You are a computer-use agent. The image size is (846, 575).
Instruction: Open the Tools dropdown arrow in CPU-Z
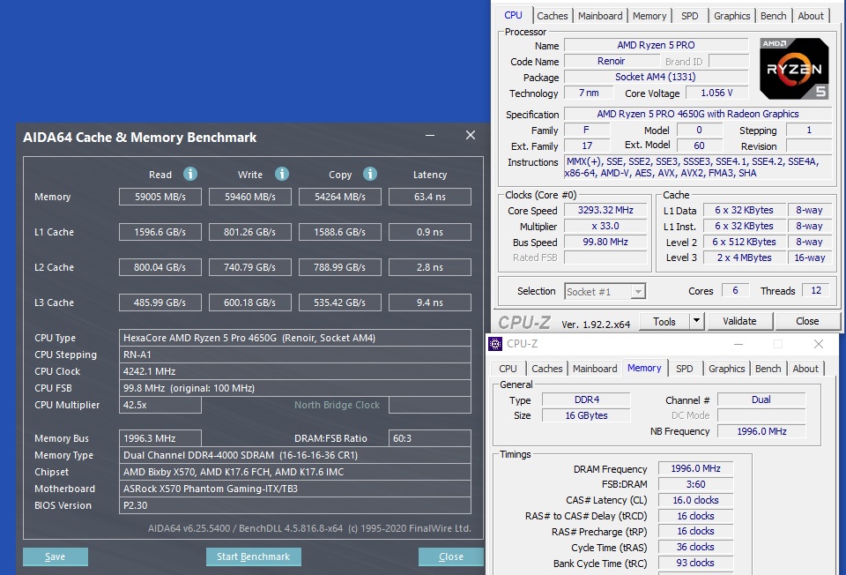coord(696,321)
